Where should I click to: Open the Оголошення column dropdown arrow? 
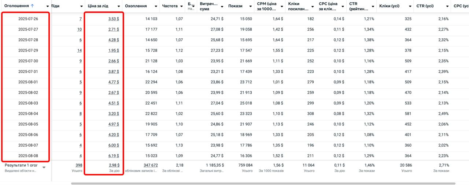tap(48, 6)
